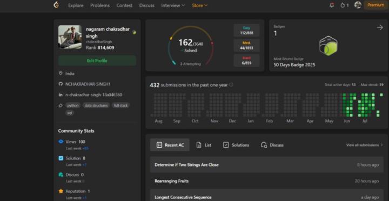Click 'Rank 814,609' text
The image size is (389, 201).
click(x=100, y=47)
